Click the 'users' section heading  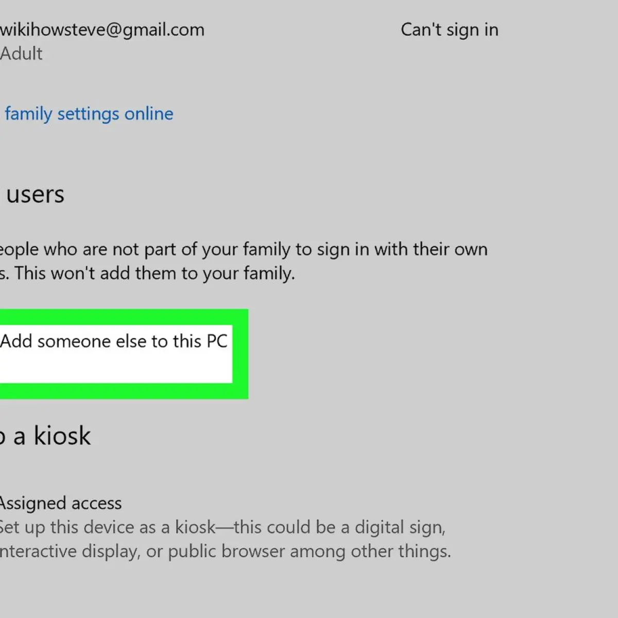point(35,195)
